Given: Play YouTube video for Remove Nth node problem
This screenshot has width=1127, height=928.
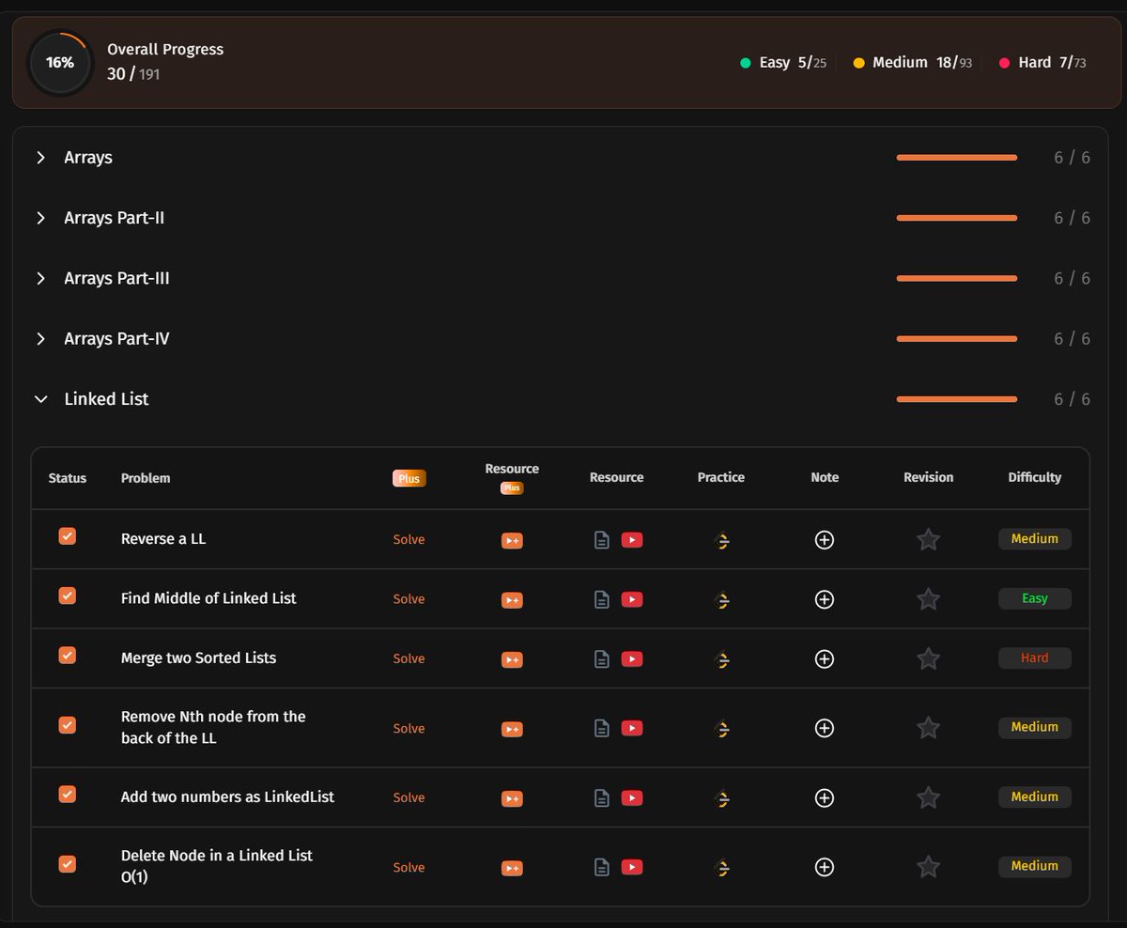Looking at the screenshot, I should tap(632, 728).
